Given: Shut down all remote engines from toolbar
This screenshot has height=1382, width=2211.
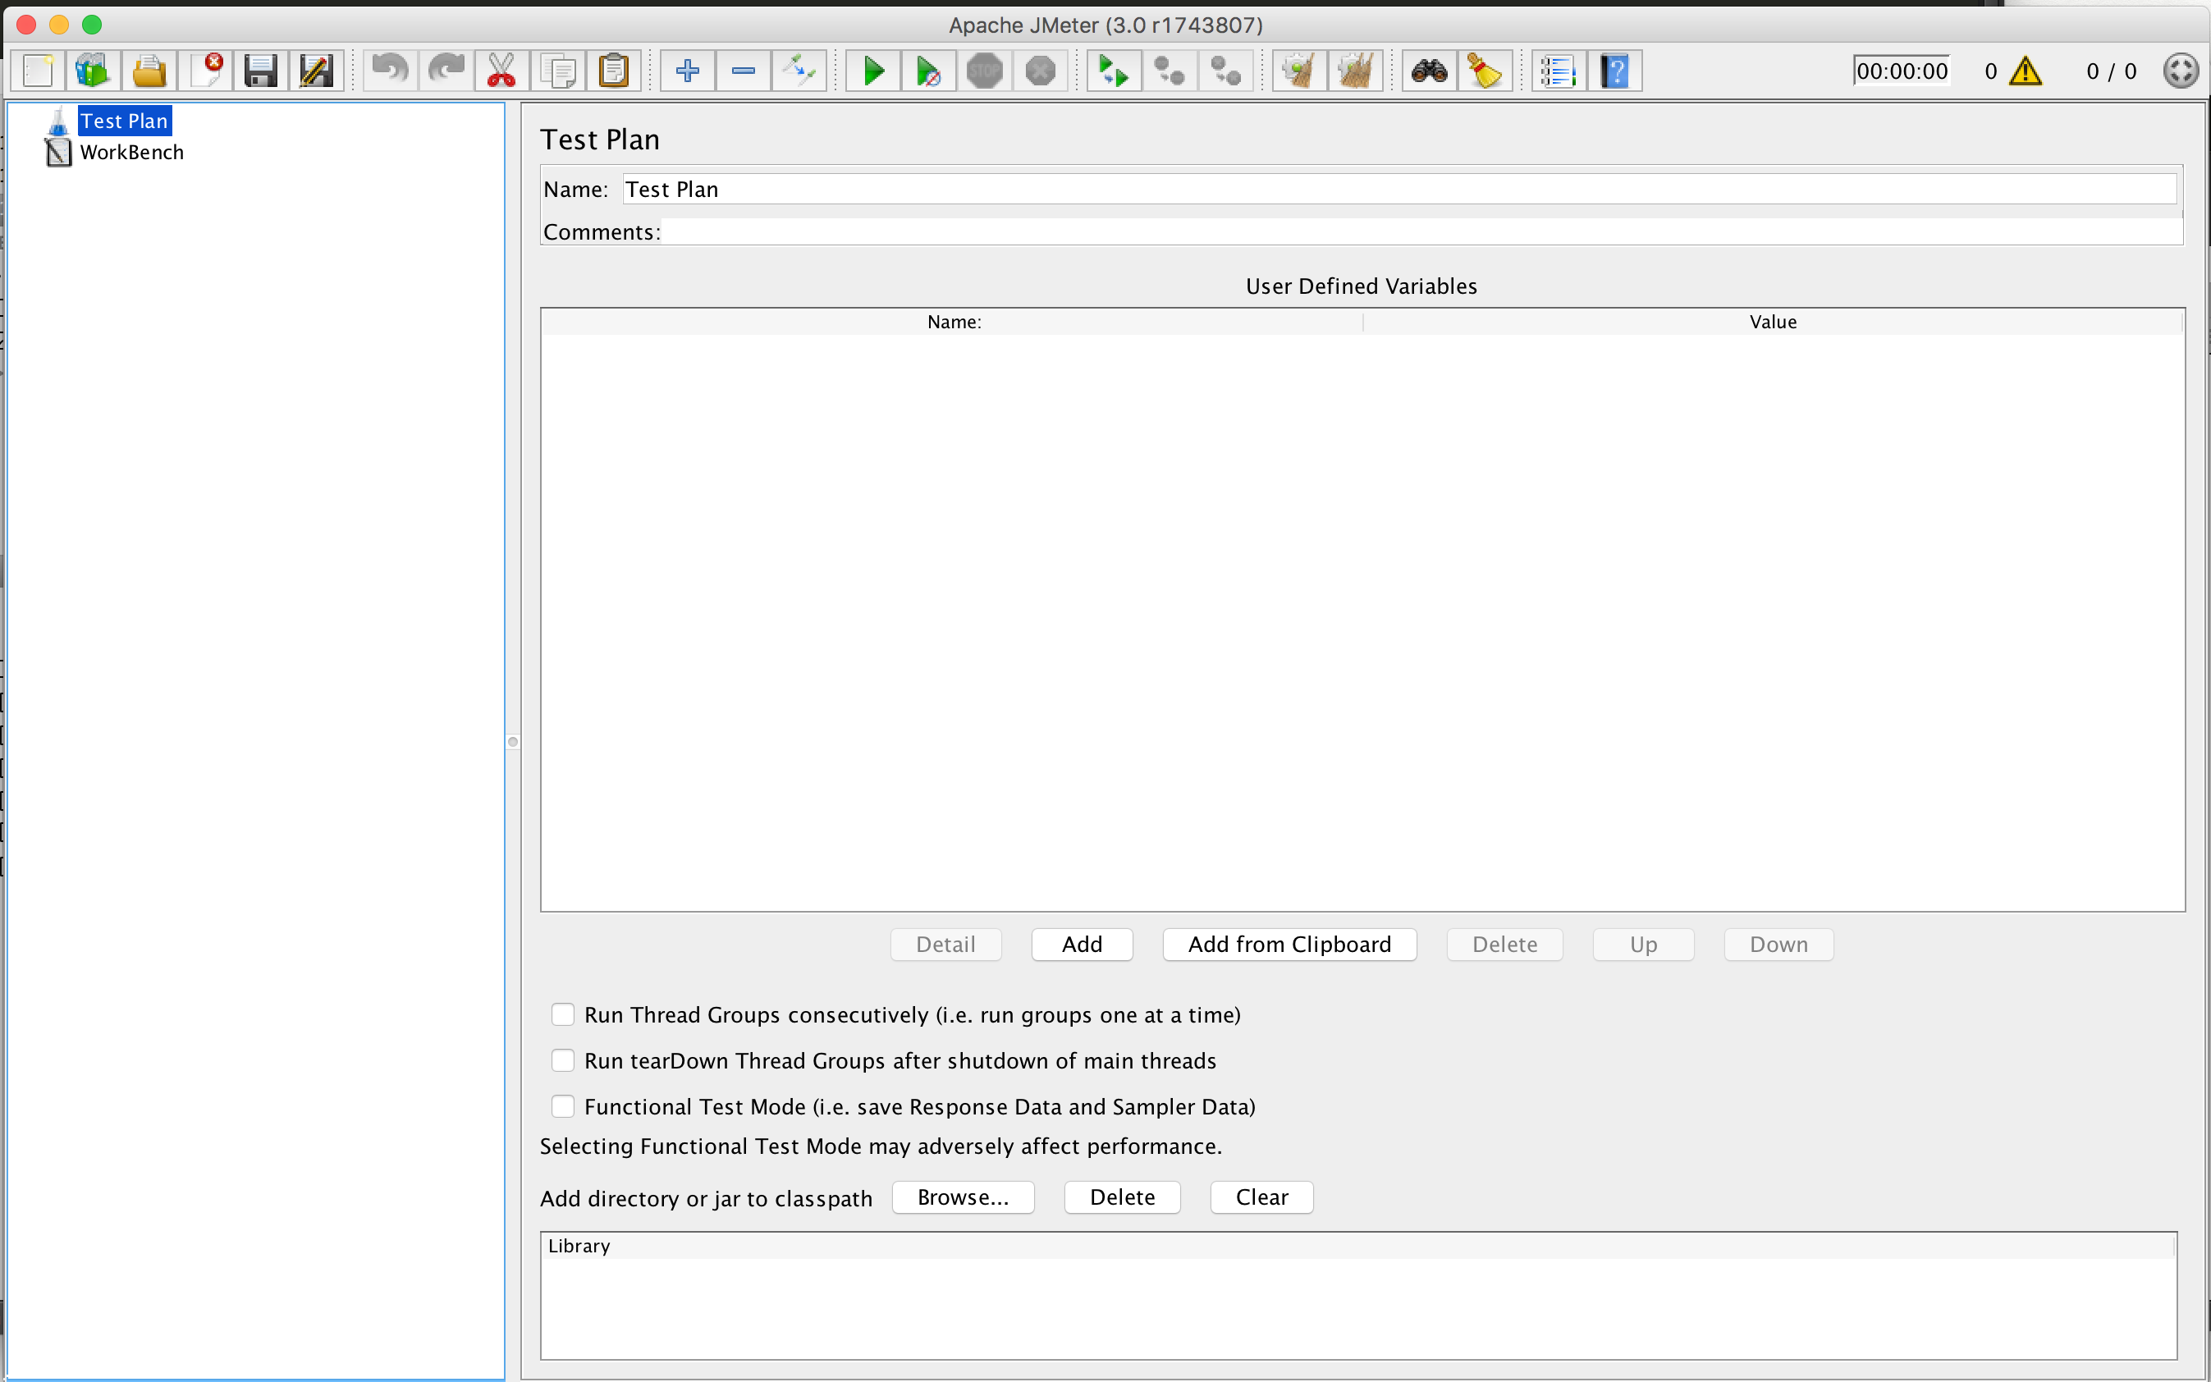Looking at the screenshot, I should tap(1225, 71).
